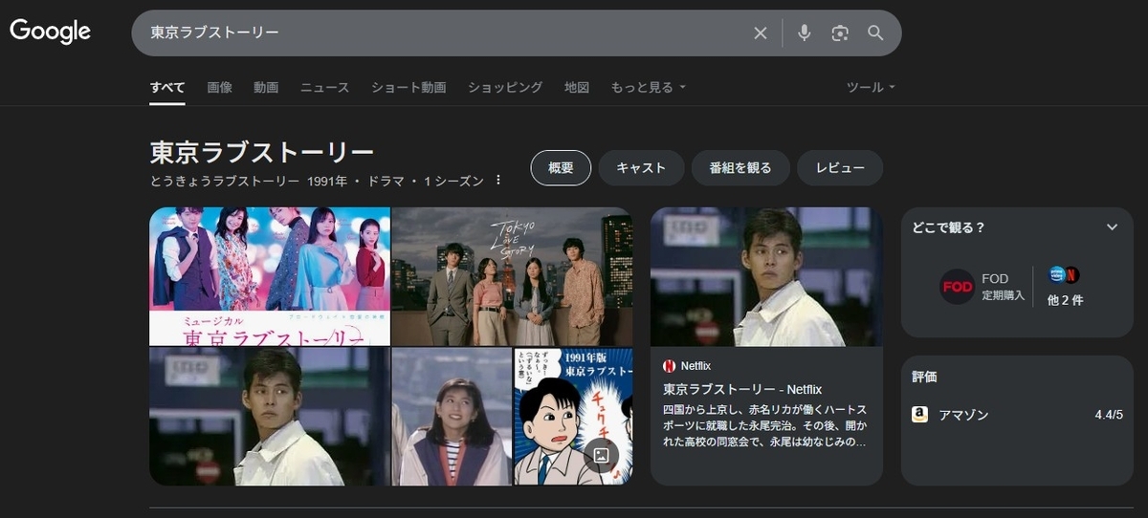Select the すべて tab
Image resolution: width=1148 pixels, height=518 pixels.
167,87
